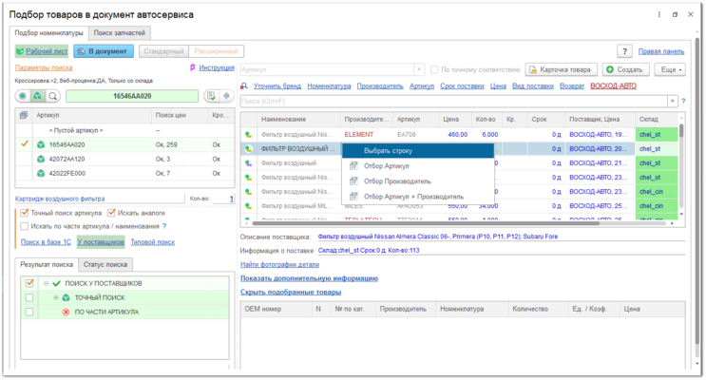The height and width of the screenshot is (380, 706).
Task: Click the gray diamond arrow icon after article field
Action: click(x=226, y=95)
